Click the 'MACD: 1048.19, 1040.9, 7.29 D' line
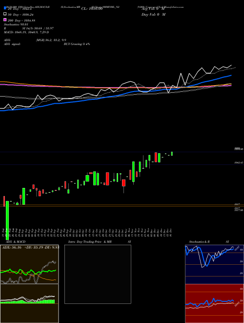Viewport: 244px width, 323px height. point(26,32)
